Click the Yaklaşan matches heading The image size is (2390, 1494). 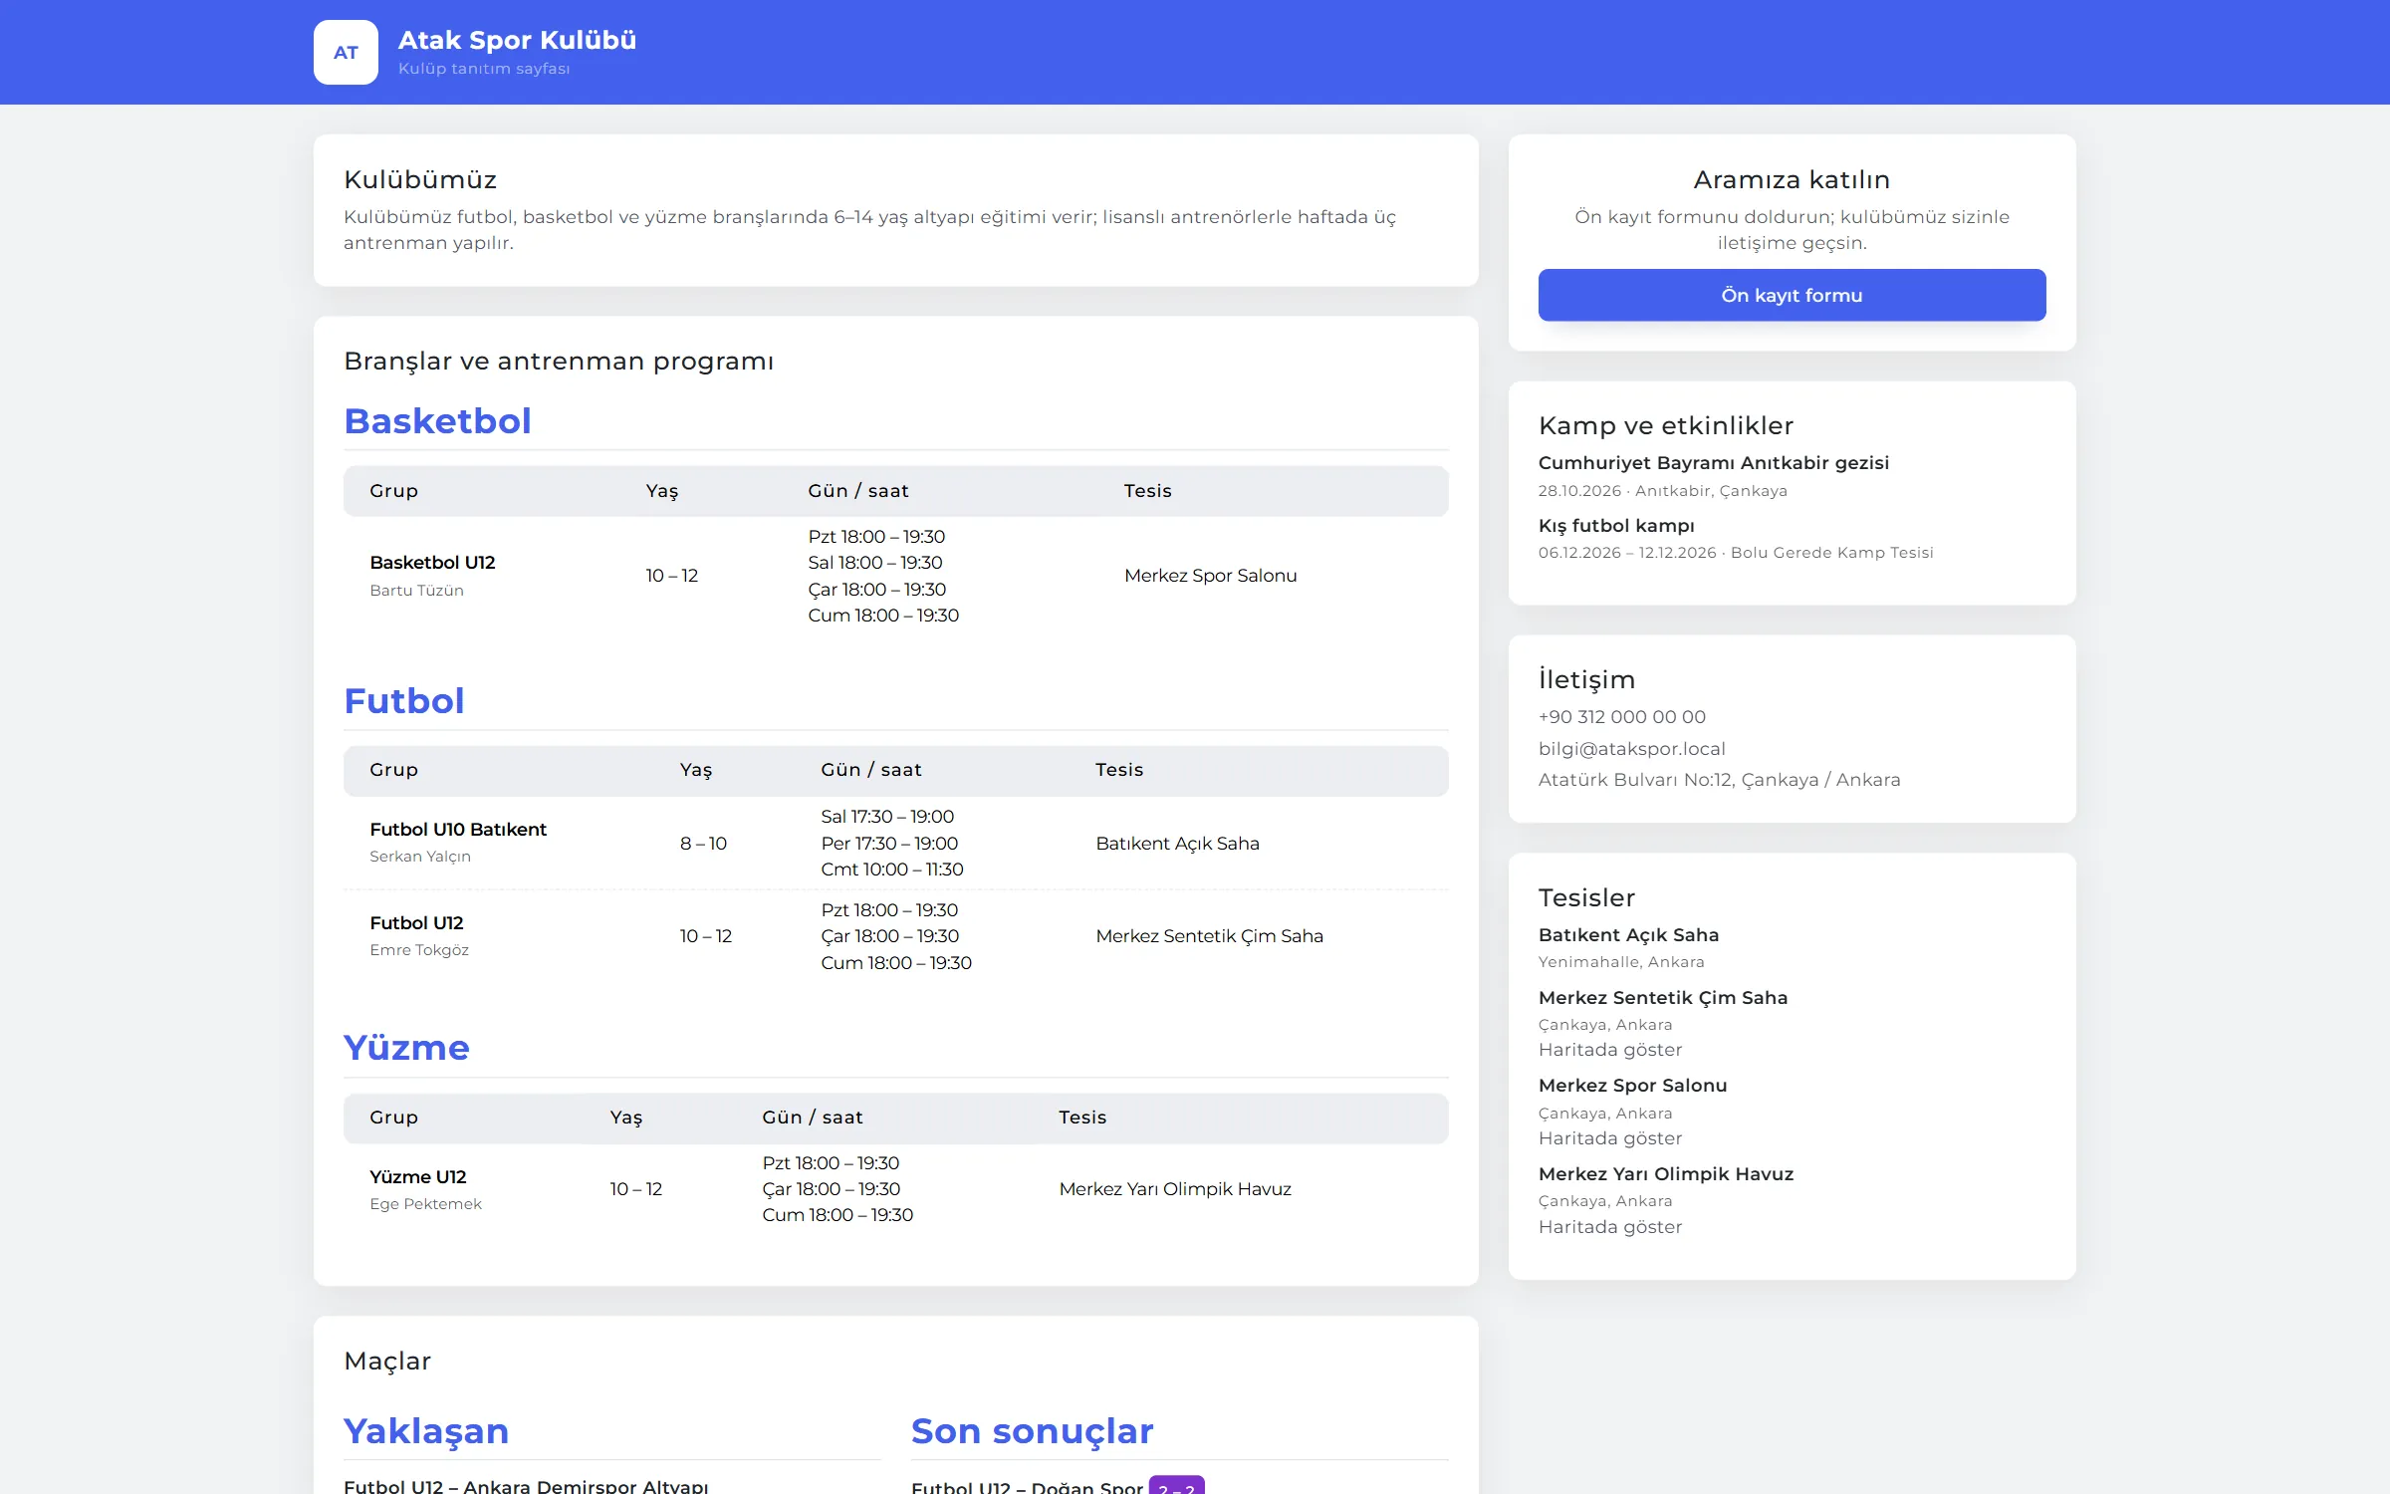coord(426,1431)
